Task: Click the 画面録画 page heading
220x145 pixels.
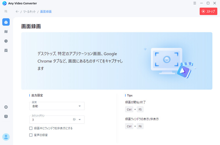Action: 31,26
